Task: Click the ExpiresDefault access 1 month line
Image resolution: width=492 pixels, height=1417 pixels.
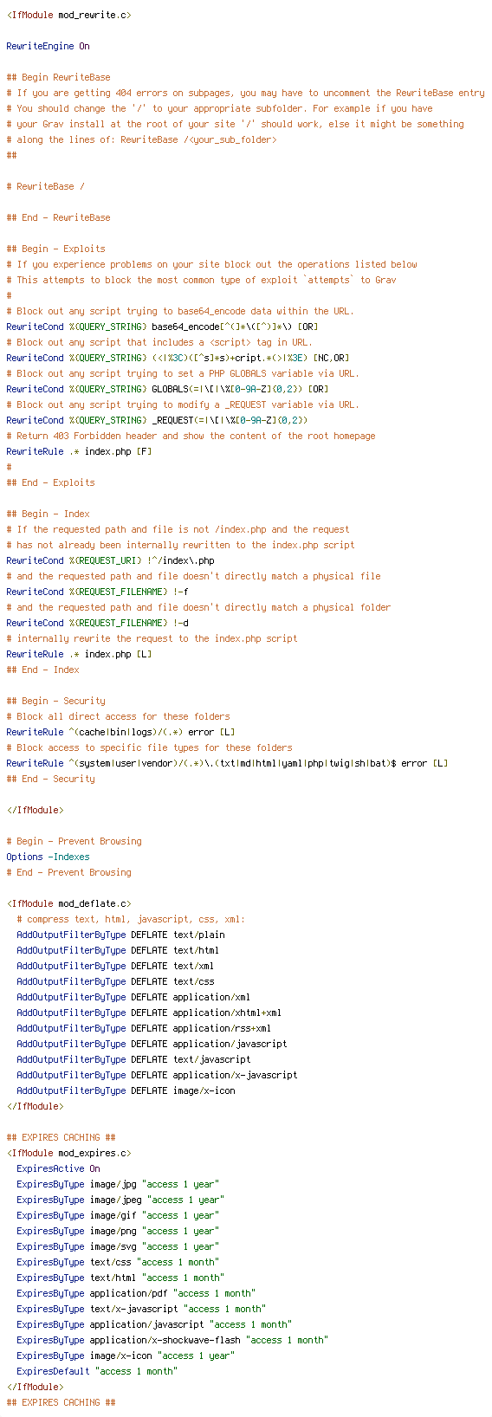Action: click(97, 1371)
